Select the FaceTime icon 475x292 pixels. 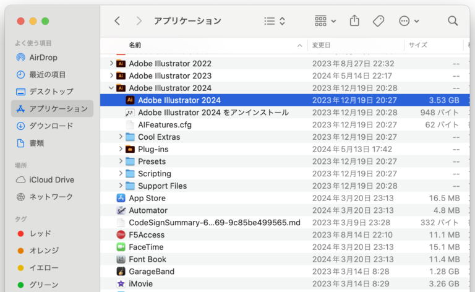coord(121,247)
